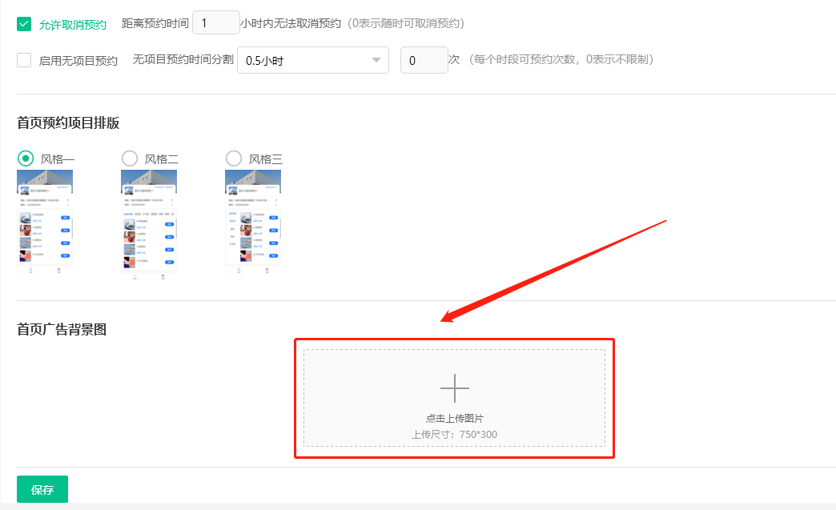Select the 风格一 radio button
The image size is (836, 510).
coord(26,159)
